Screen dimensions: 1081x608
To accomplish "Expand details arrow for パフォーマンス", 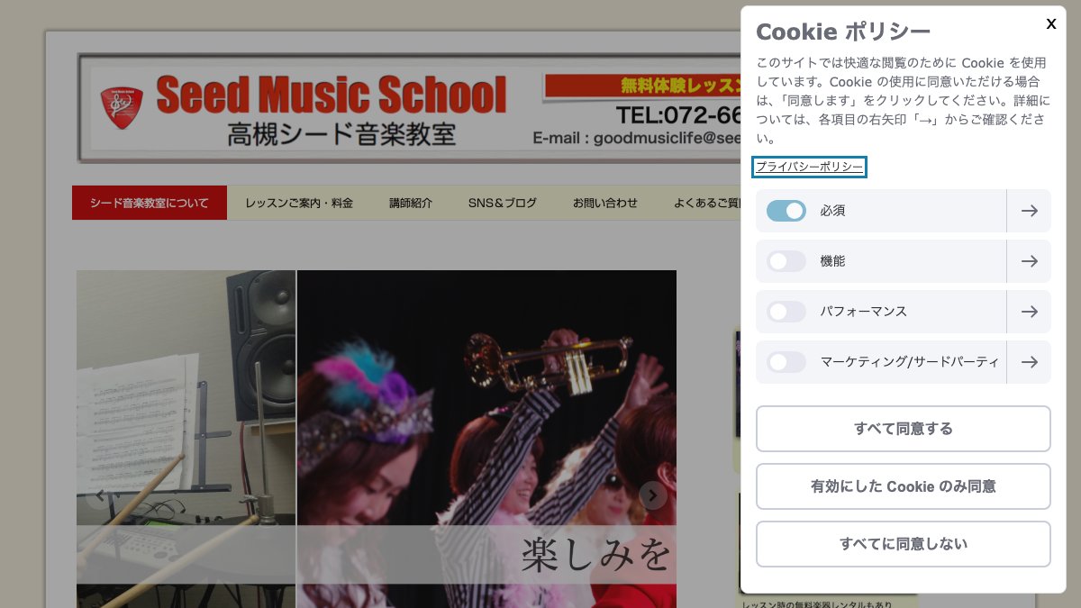I will pyautogui.click(x=1029, y=312).
